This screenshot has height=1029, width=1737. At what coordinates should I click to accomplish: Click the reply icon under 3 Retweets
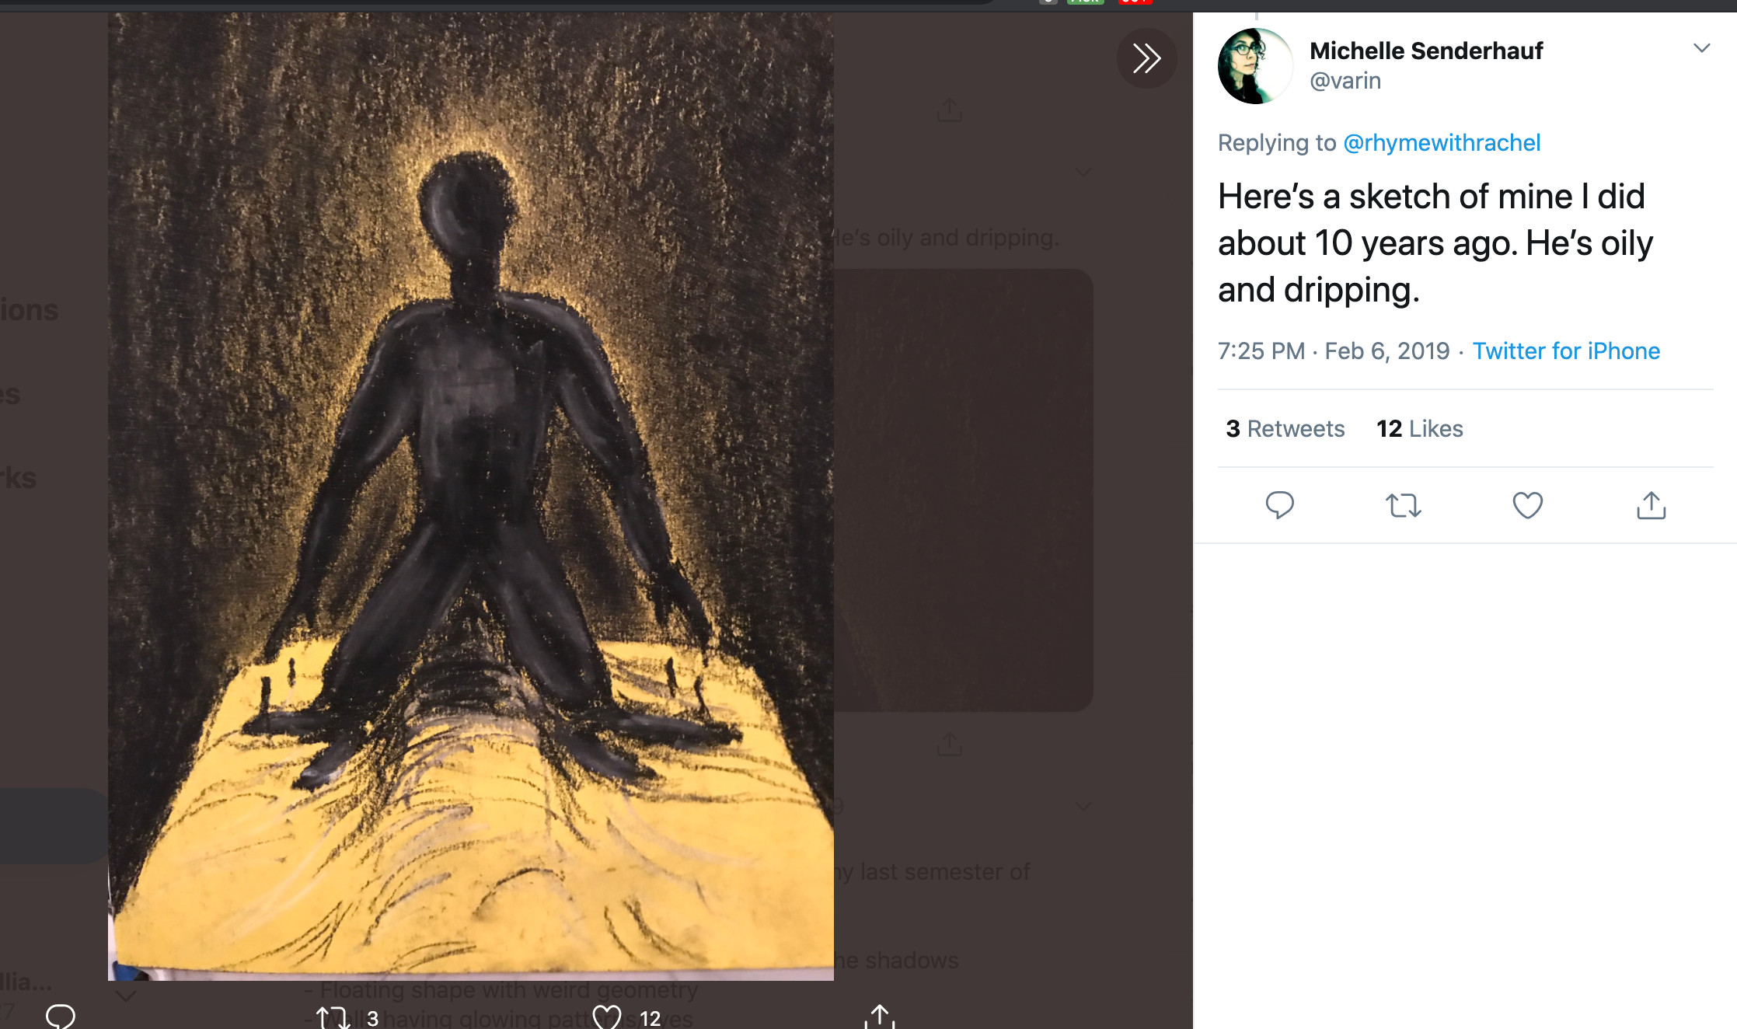[1279, 505]
